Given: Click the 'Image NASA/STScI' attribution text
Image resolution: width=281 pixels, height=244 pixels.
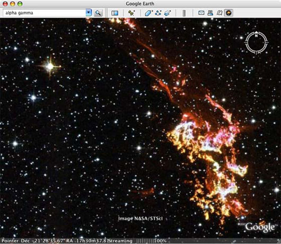Looking at the screenshot, I should (x=140, y=219).
